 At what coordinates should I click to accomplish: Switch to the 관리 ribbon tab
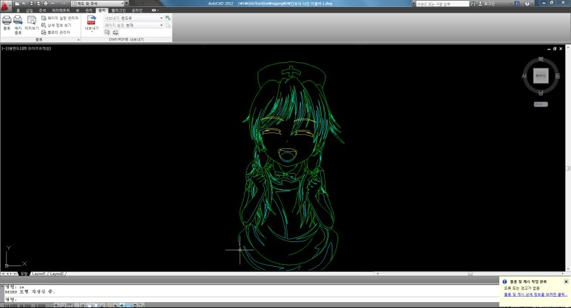coord(88,11)
